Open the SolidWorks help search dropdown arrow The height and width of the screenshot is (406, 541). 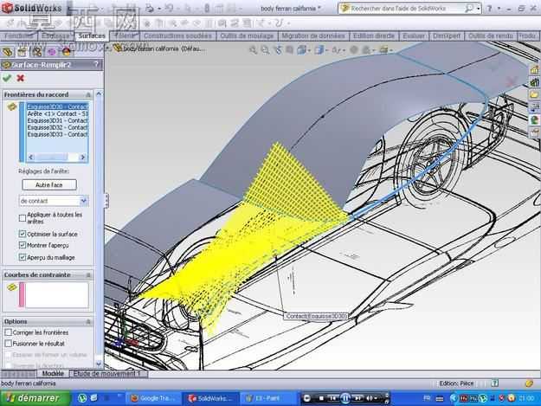point(478,9)
